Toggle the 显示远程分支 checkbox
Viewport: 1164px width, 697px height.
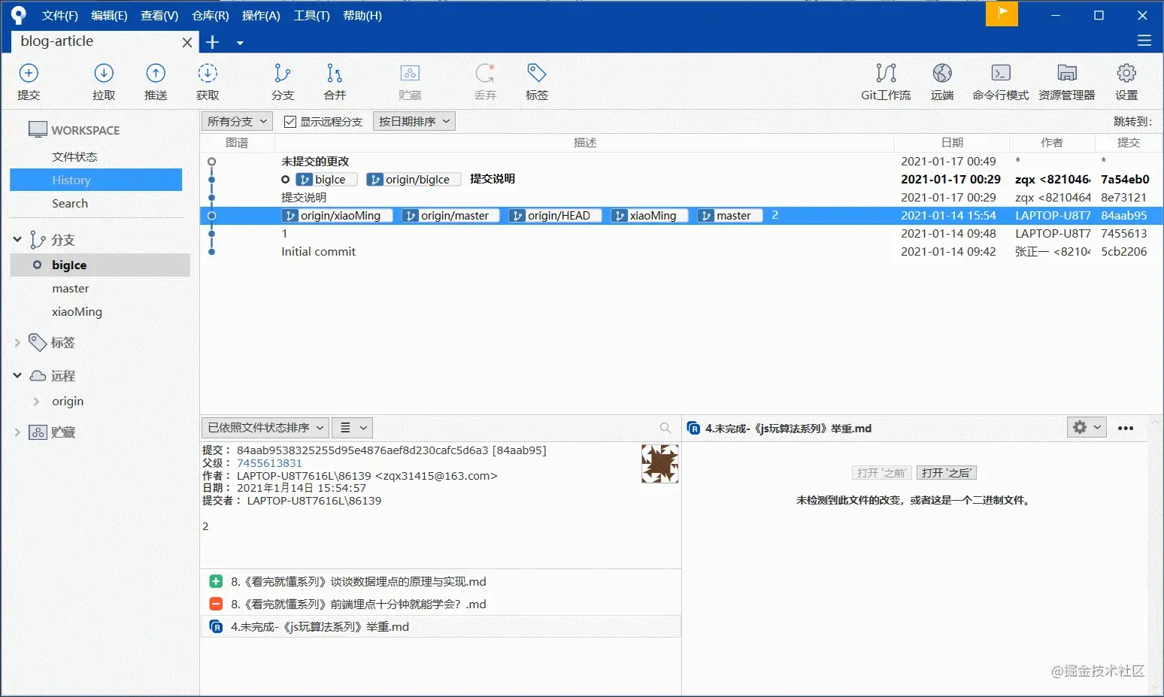289,122
